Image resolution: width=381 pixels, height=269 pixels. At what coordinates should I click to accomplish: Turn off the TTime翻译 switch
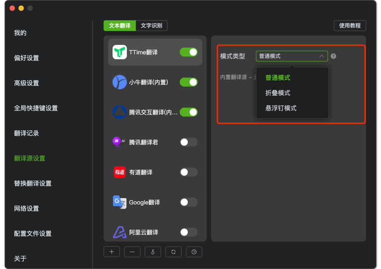[x=189, y=52]
